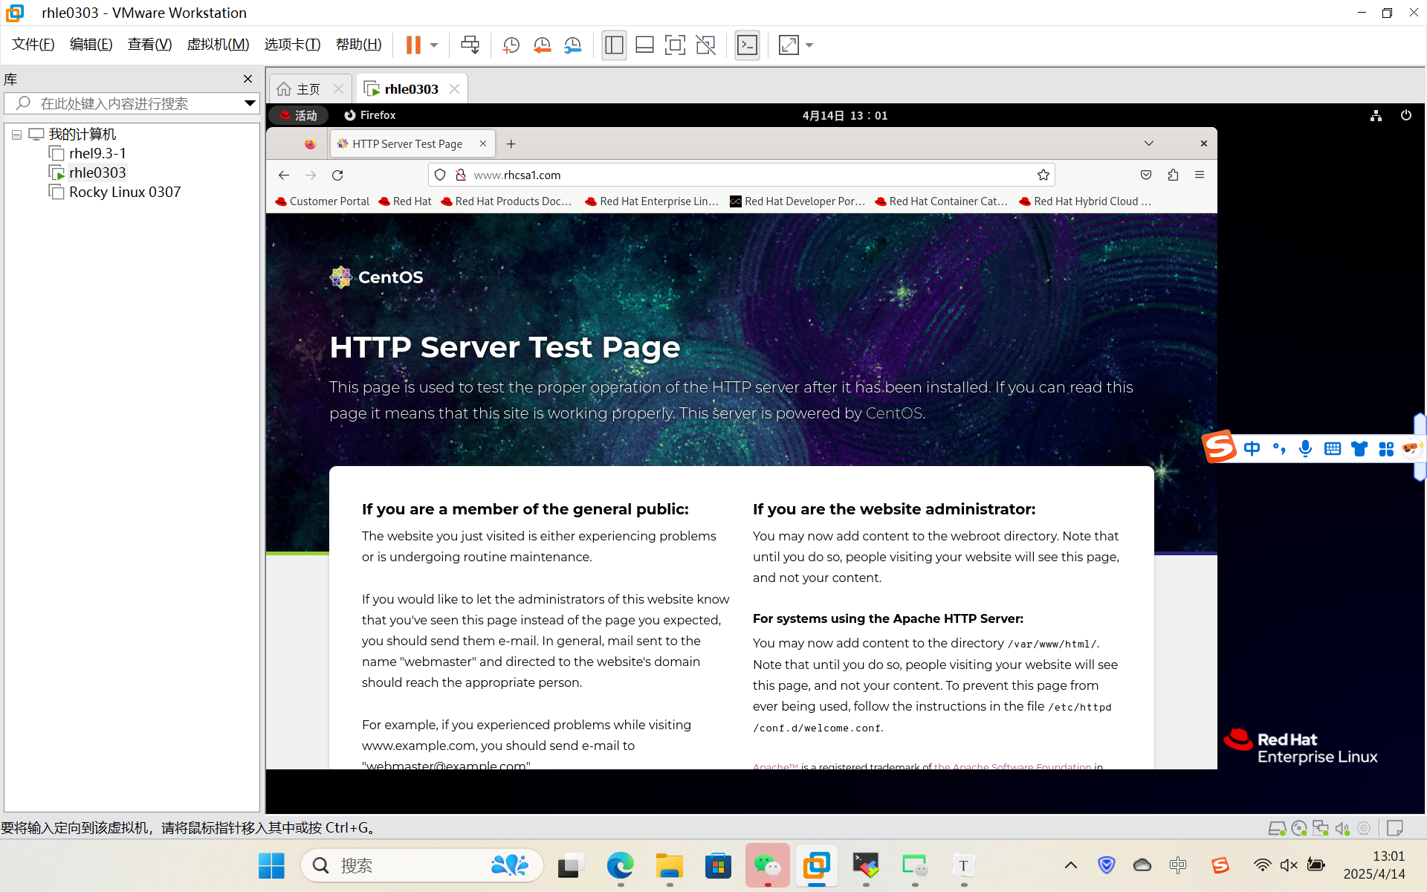Click the CentOS link in page text
The height and width of the screenshot is (892, 1427).
click(x=893, y=413)
